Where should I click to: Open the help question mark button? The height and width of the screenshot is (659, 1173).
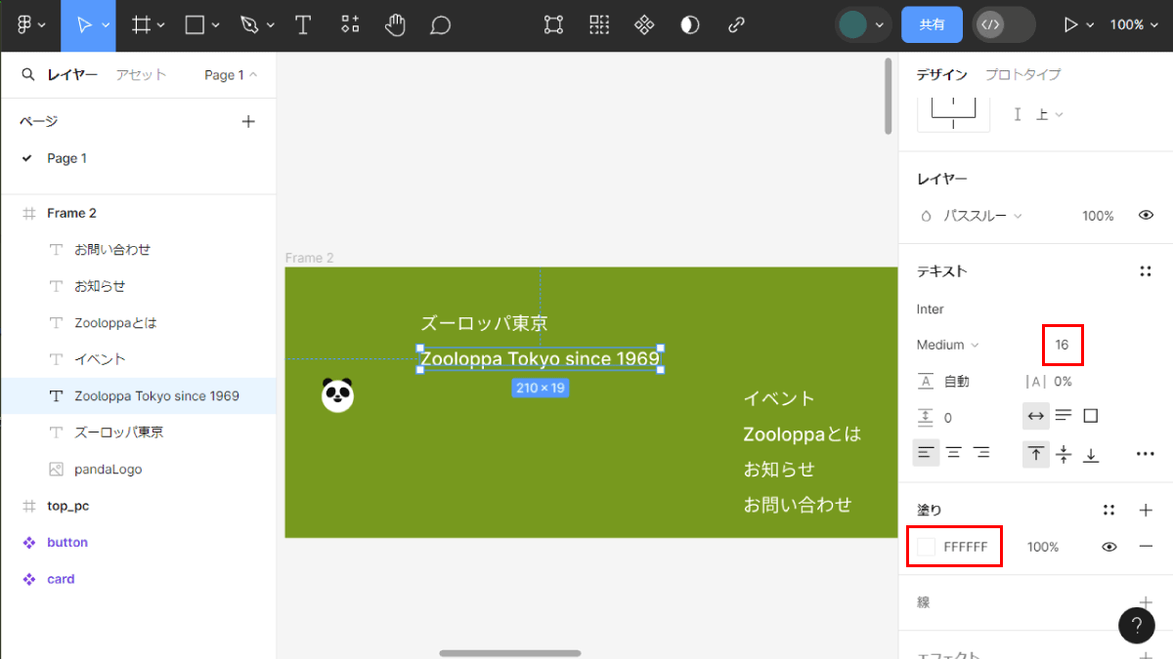click(1137, 625)
